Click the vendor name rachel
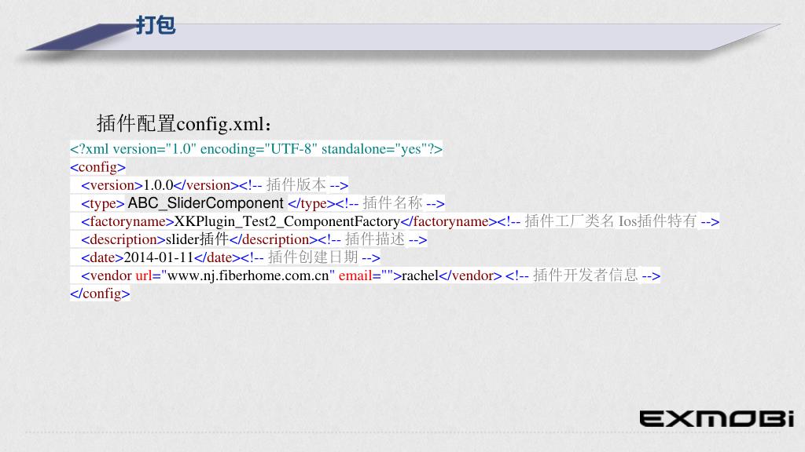The height and width of the screenshot is (452, 805). pos(420,275)
